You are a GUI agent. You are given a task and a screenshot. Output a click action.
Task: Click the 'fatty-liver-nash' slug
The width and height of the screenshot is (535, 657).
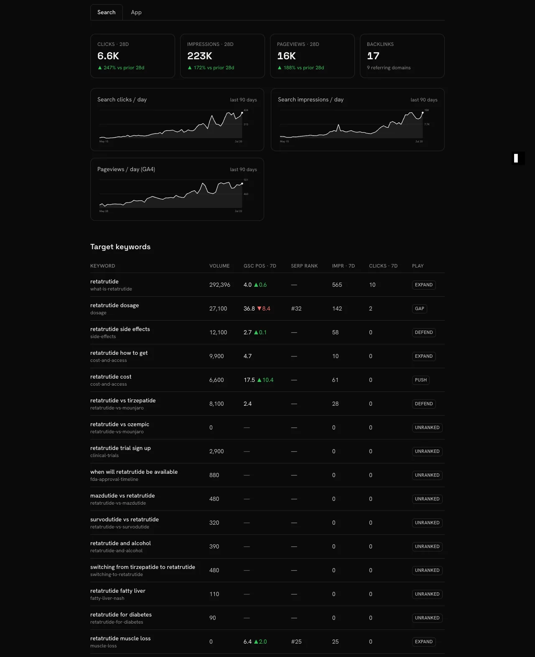(x=107, y=598)
